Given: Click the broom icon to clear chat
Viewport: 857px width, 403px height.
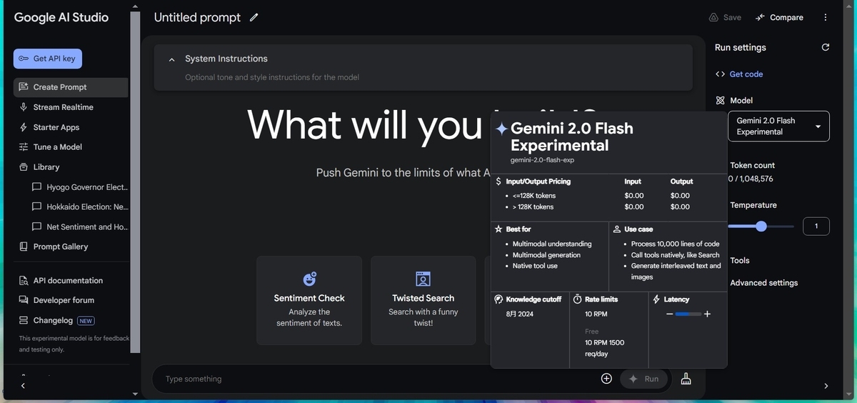Looking at the screenshot, I should tap(686, 379).
